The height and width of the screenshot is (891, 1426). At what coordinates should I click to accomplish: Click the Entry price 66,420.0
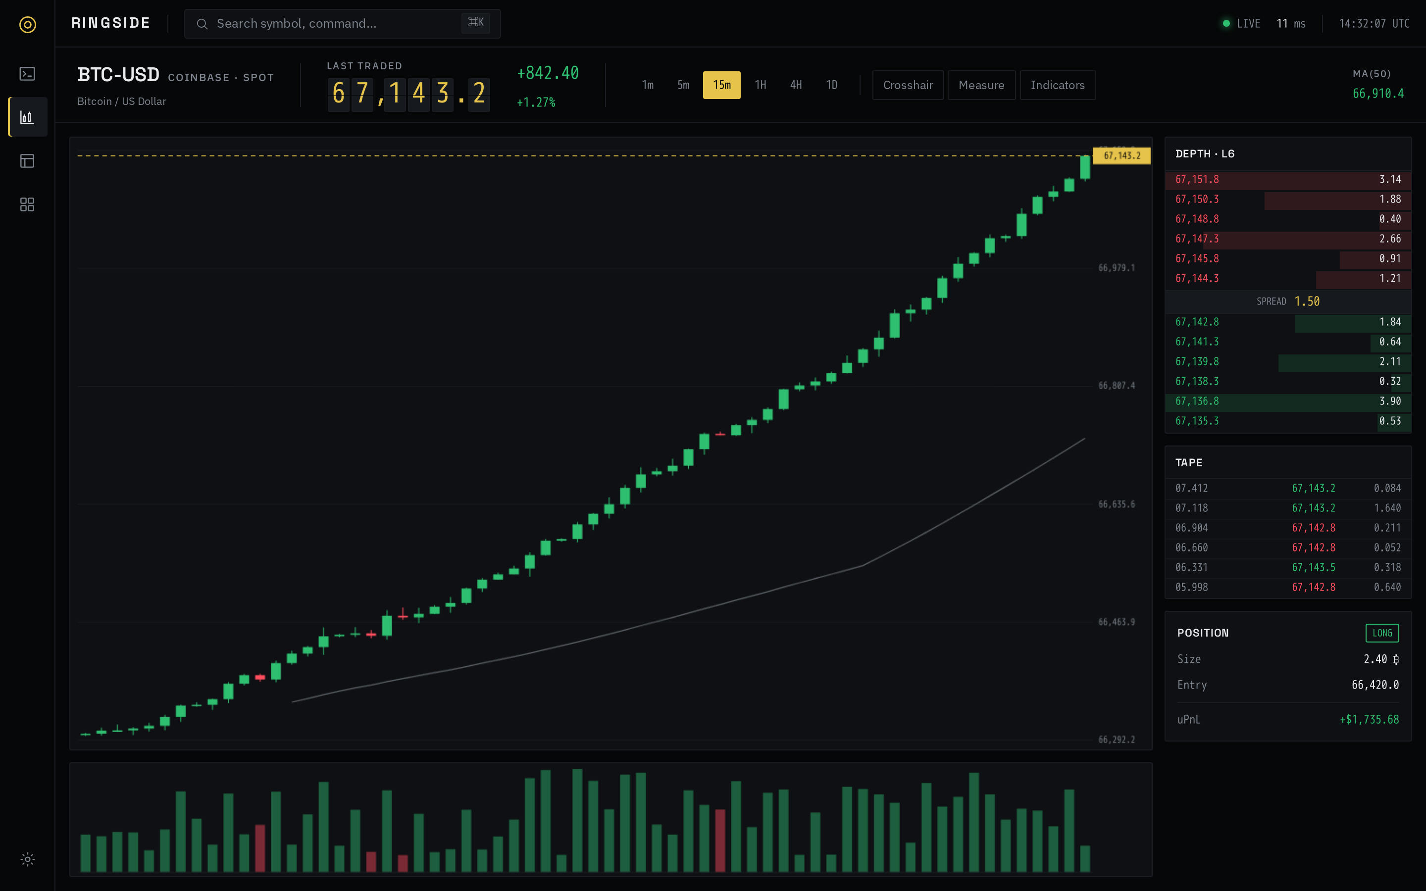coord(1375,686)
